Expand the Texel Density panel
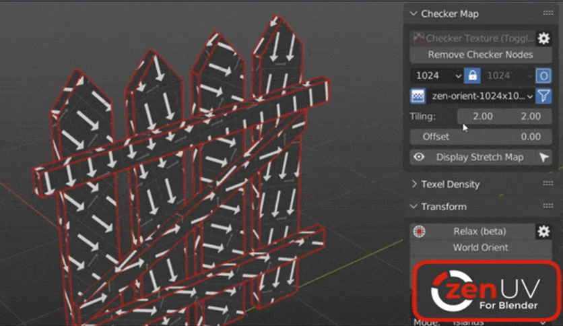 pyautogui.click(x=413, y=184)
